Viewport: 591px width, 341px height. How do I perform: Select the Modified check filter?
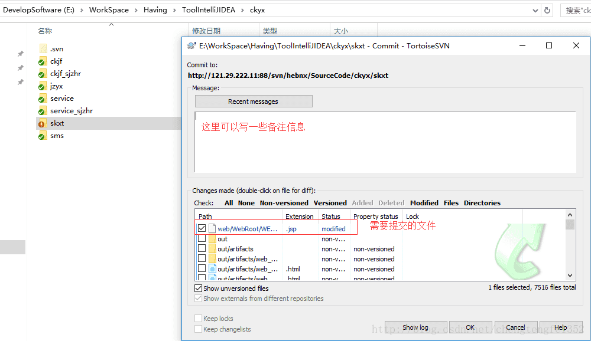point(424,203)
